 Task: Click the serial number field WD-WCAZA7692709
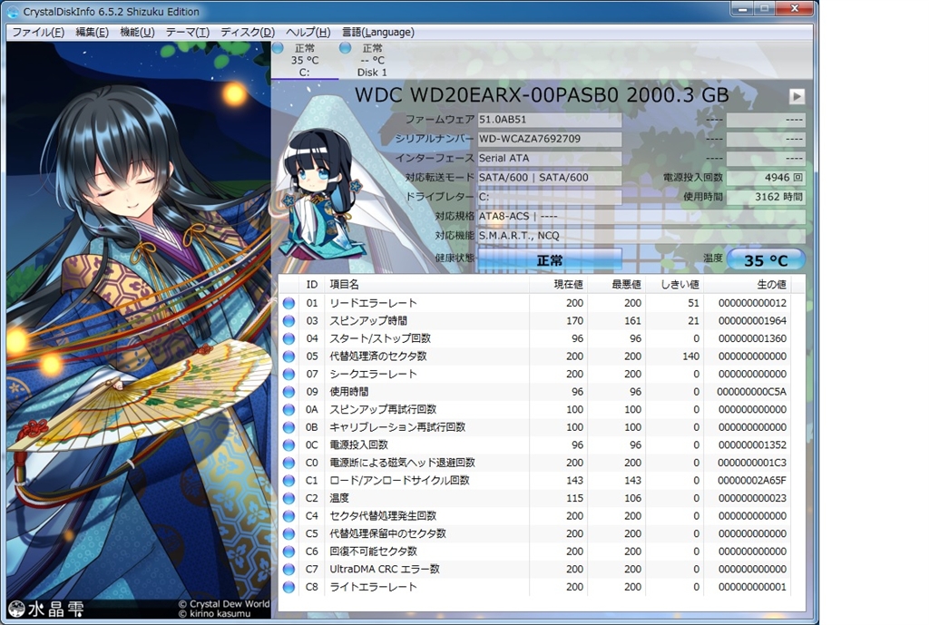tap(549, 139)
